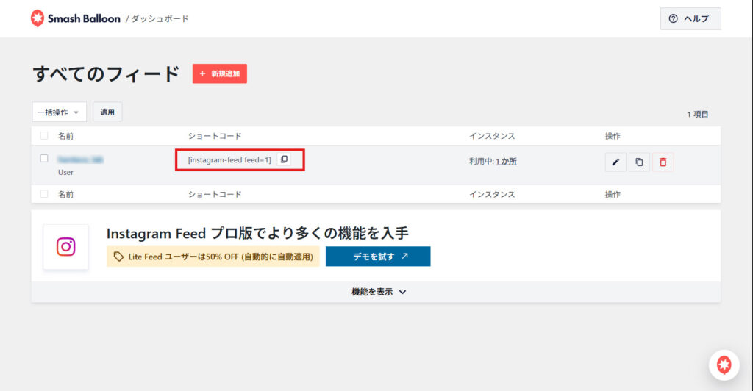
Task: Click the 操作 header column label
Action: pyautogui.click(x=613, y=136)
